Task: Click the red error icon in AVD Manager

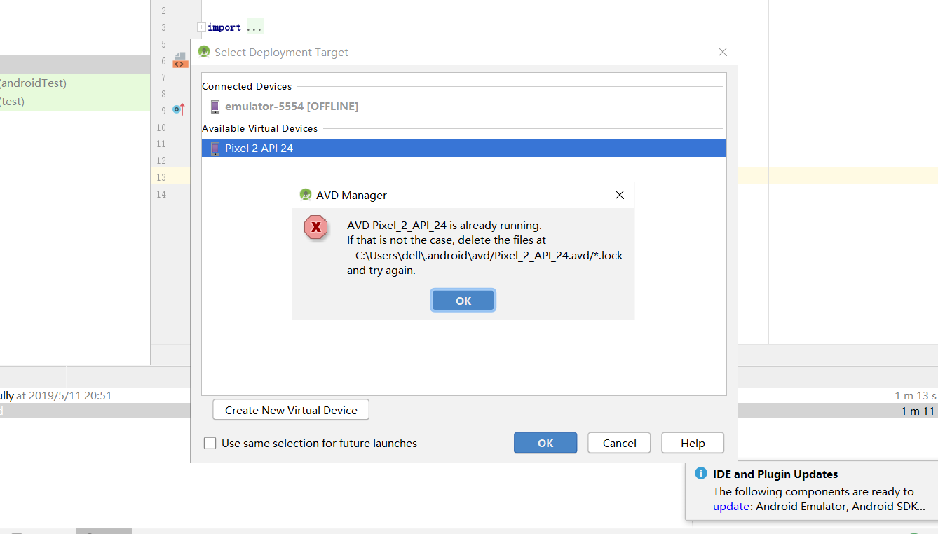Action: coord(315,227)
